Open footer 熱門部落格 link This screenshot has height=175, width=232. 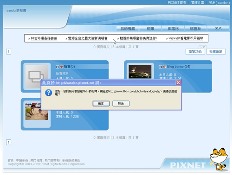pyautogui.click(x=52, y=160)
